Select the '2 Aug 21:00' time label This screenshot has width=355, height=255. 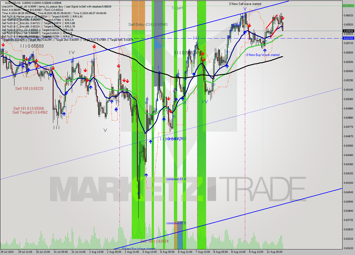tap(132, 252)
